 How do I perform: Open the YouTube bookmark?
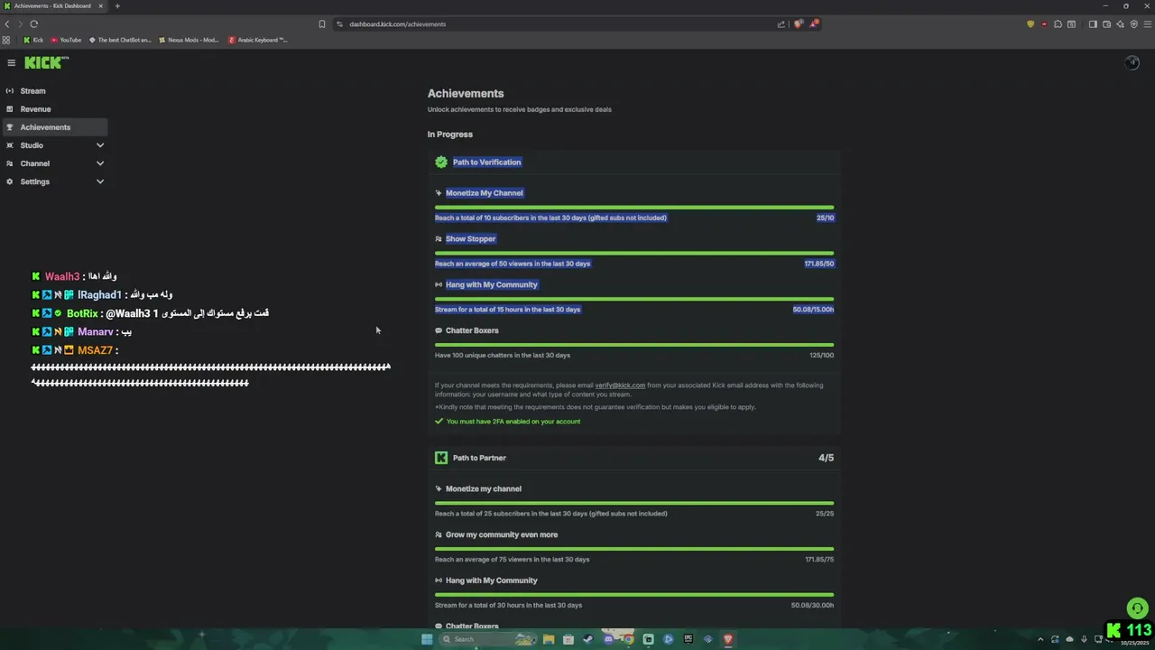(66, 40)
